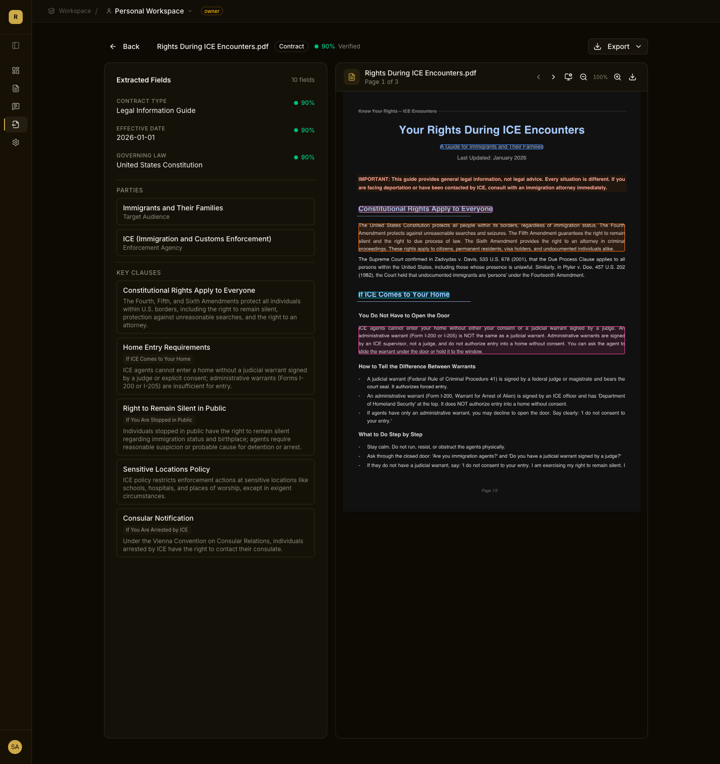Click the If You Are Arrested by ICE tag
720x764 pixels.
[x=157, y=530]
